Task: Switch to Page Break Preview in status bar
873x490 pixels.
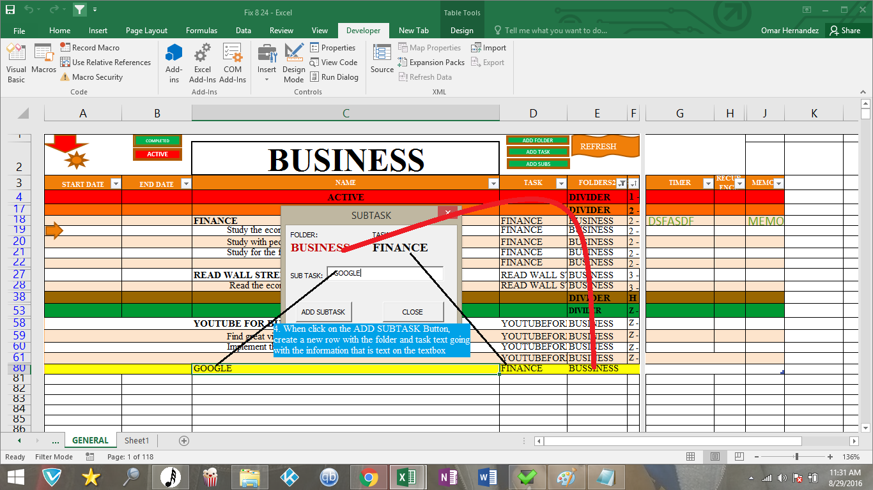Action: (739, 457)
